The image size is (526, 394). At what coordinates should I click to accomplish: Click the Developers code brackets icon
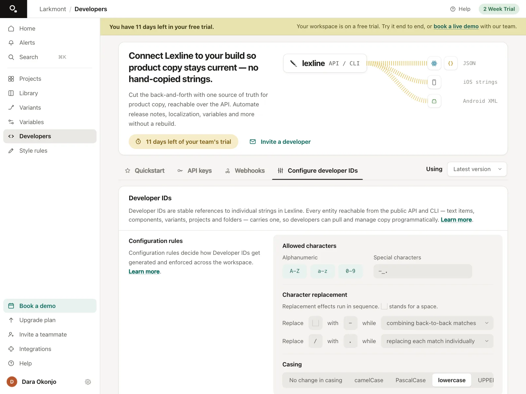coord(11,136)
